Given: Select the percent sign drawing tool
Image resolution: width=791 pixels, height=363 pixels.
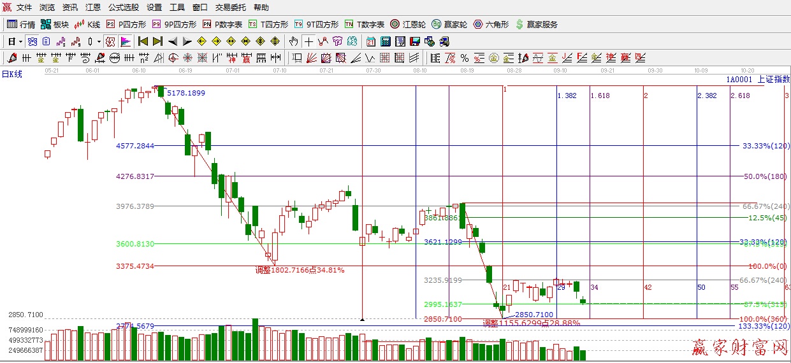Looking at the screenshot, I should point(465,58).
